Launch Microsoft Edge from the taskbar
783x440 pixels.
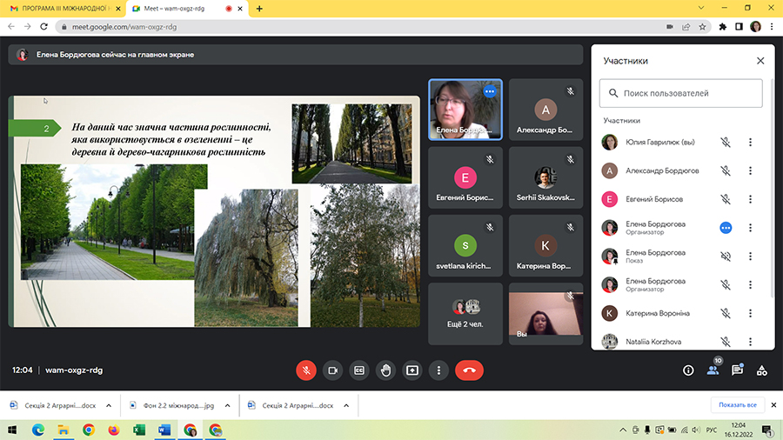(x=38, y=430)
